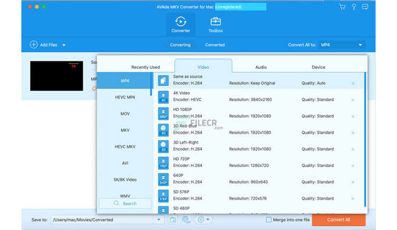Click the Convert All button
This screenshot has width=397, height=230.
[x=339, y=220]
